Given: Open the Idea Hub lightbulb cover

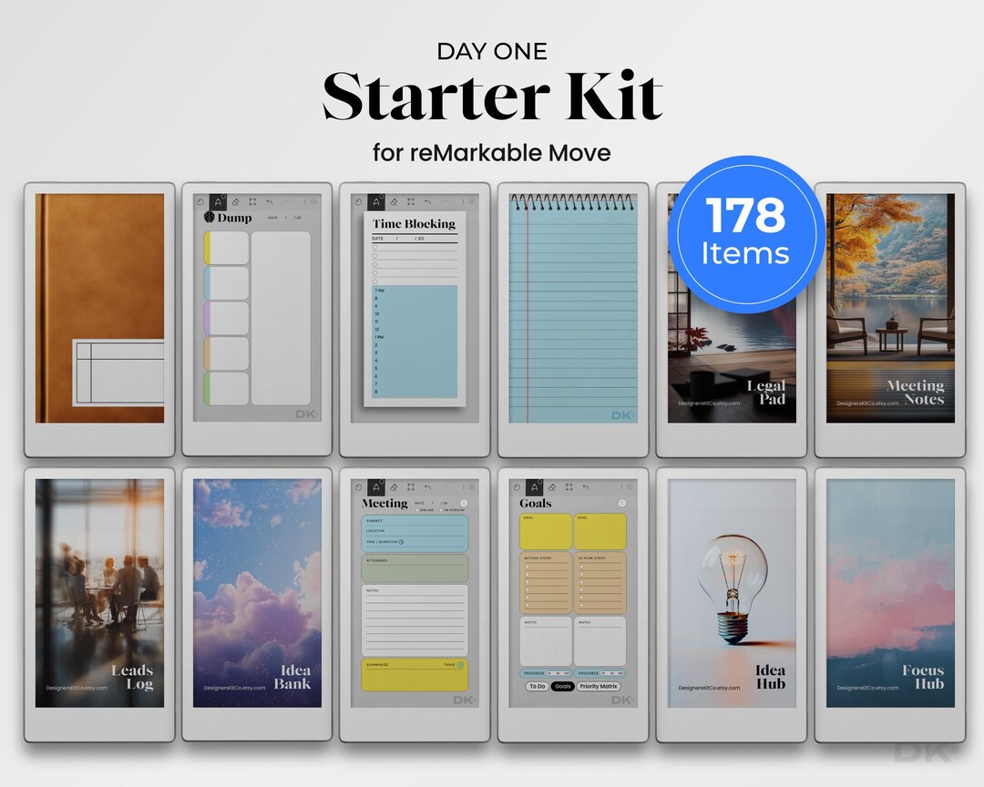Looking at the screenshot, I should [x=732, y=593].
